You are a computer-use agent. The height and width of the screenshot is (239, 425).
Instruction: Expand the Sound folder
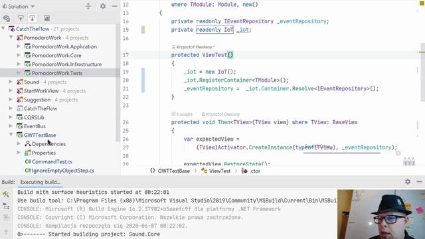11,82
